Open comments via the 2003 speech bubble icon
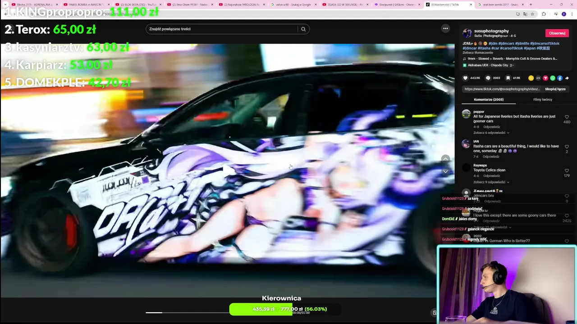The width and height of the screenshot is (577, 324). 488,78
